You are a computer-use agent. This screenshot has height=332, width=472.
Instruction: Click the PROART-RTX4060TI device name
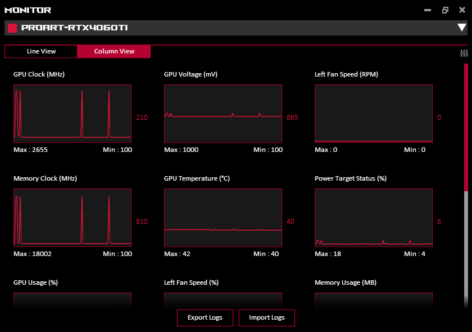point(74,28)
